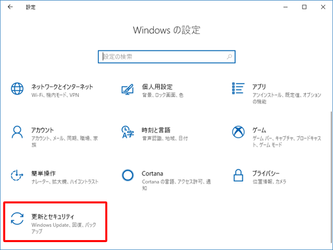Click the Wi-Fi, VPN description text
Screen dimensions: 333x250
55,95
